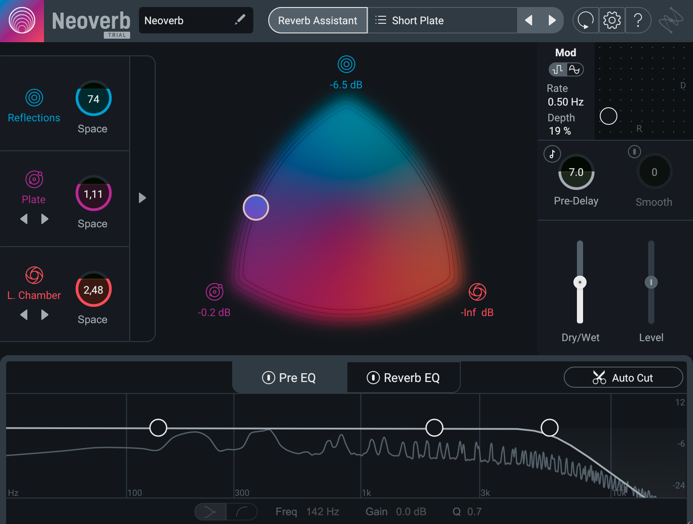
Task: Click the Dry/Wet slider handle
Action: 580,282
